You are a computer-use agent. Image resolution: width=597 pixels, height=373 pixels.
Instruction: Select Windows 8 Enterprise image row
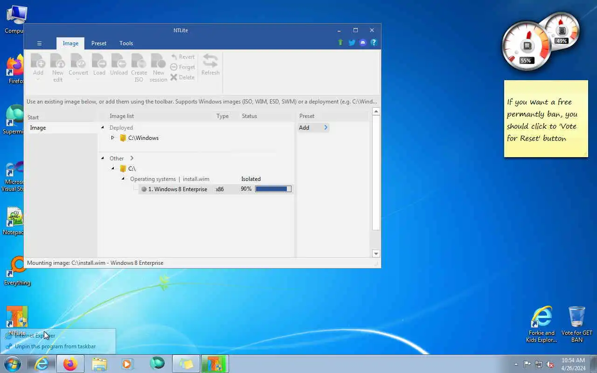(216, 189)
